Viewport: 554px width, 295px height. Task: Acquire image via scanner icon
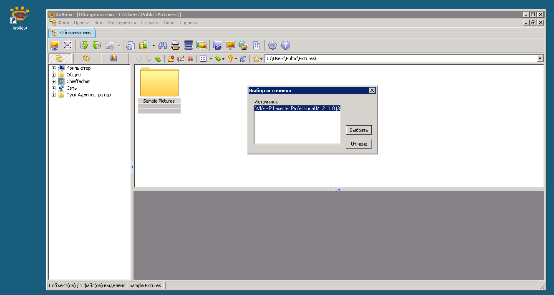pyautogui.click(x=189, y=45)
